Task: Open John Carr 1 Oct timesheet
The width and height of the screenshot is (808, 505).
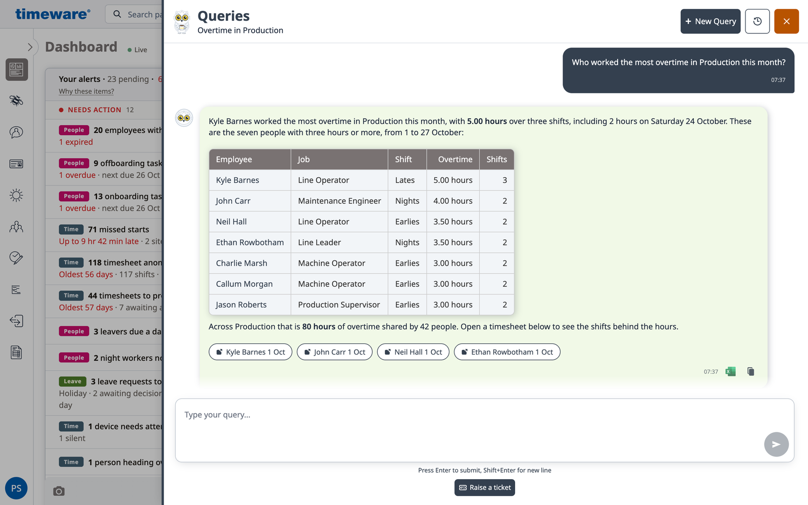Action: [x=334, y=352]
